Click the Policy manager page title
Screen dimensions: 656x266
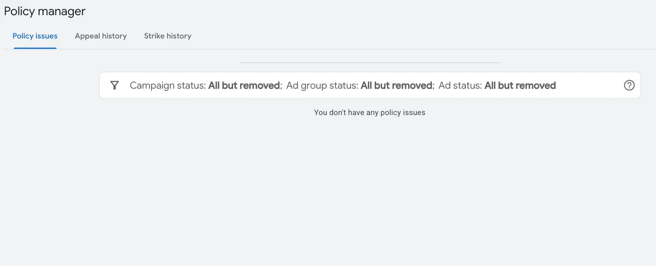click(44, 11)
